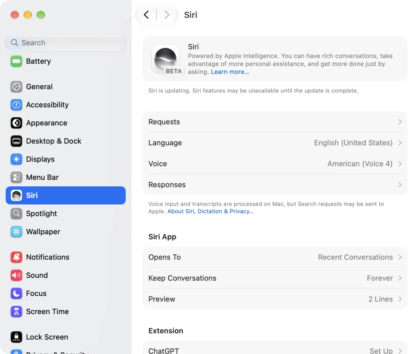This screenshot has height=354, width=419.
Task: Open Desktop & Dock settings
Action: tap(65, 141)
